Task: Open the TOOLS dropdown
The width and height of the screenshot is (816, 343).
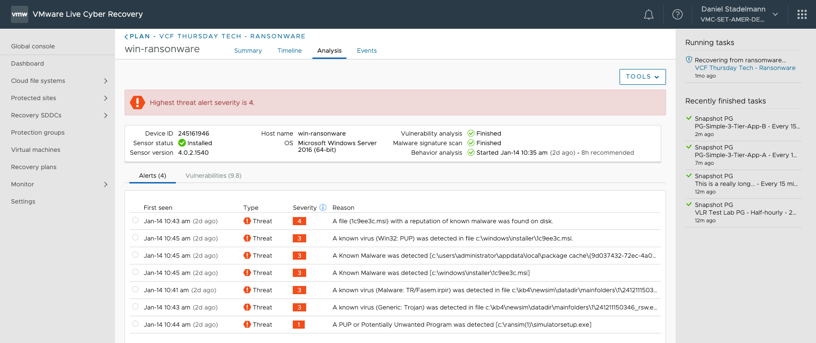Action: (643, 77)
